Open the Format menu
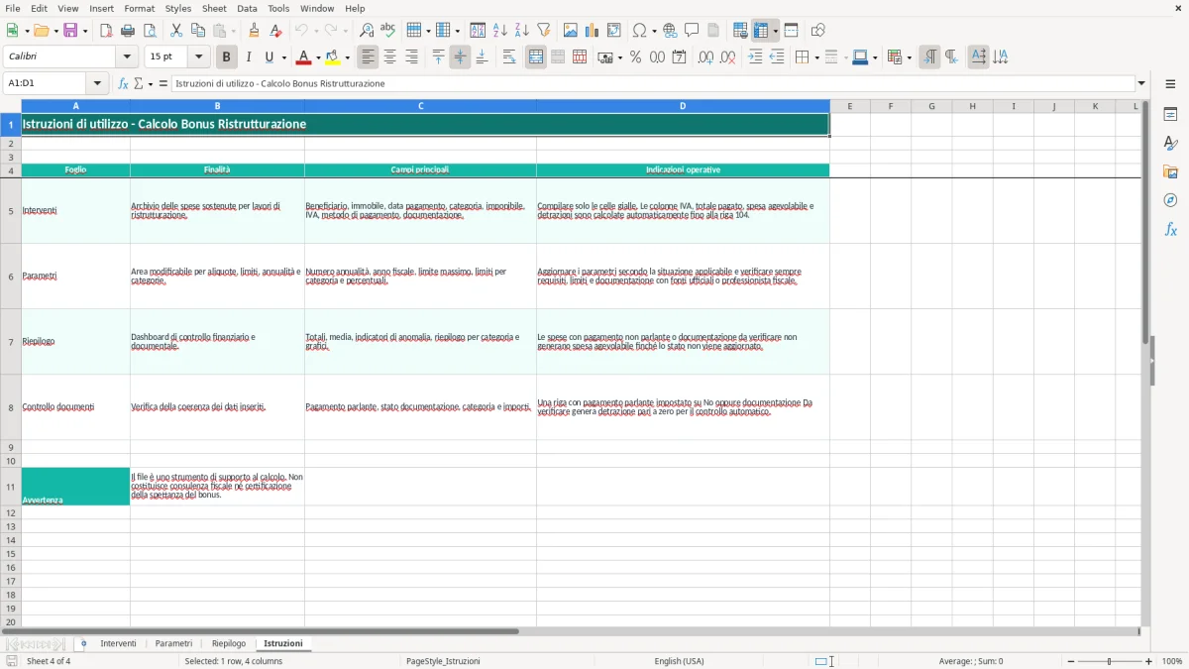The image size is (1189, 669). (x=140, y=8)
